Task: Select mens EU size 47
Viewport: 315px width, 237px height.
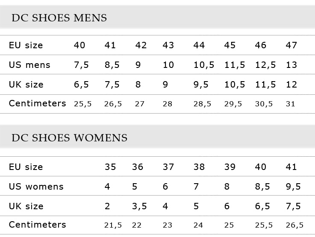Action: click(291, 45)
